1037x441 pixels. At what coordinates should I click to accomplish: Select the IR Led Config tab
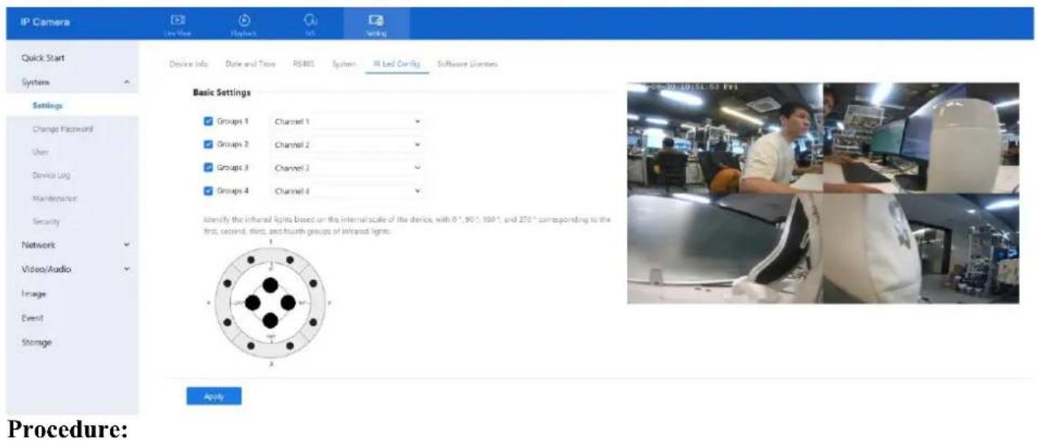pos(397,63)
